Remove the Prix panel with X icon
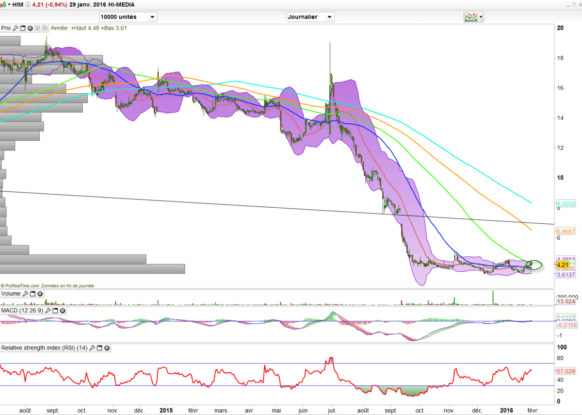This screenshot has width=582, height=415. click(x=30, y=28)
